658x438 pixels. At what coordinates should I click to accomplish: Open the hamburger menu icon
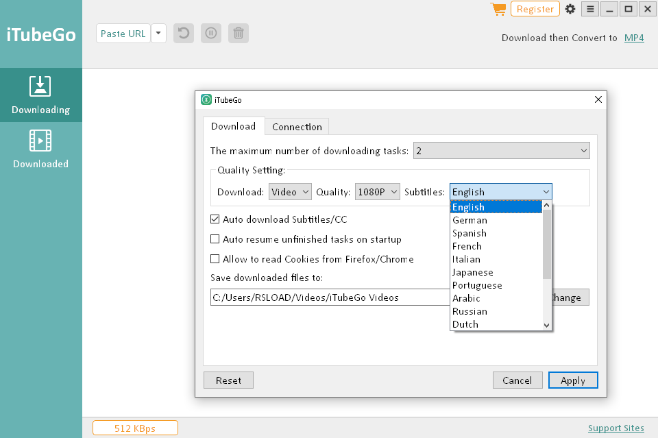point(590,9)
